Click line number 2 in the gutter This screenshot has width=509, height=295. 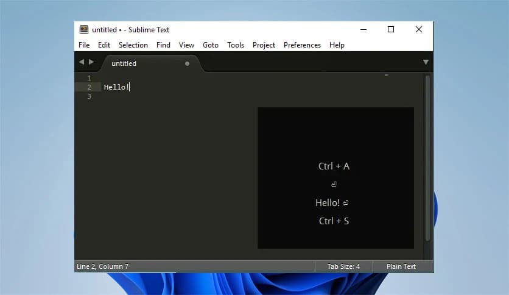click(x=89, y=87)
